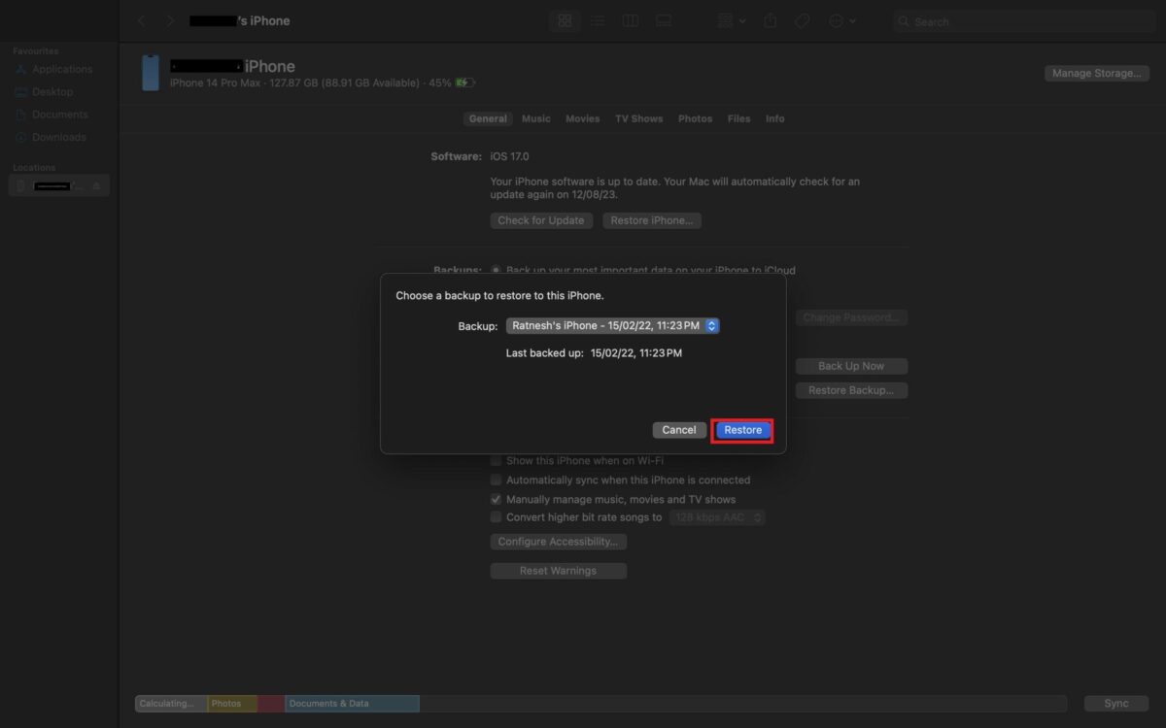The image size is (1166, 728).
Task: Open the action menu with ellipsis icon
Action: [841, 20]
